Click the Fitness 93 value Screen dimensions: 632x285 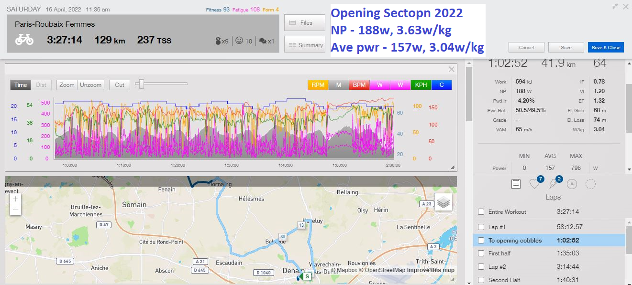[226, 10]
